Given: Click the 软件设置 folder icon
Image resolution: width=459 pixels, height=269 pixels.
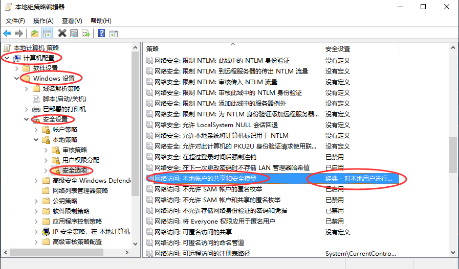Looking at the screenshot, I should coord(26,68).
